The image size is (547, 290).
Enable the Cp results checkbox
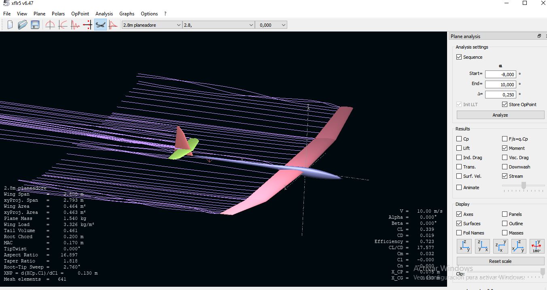[459, 139]
